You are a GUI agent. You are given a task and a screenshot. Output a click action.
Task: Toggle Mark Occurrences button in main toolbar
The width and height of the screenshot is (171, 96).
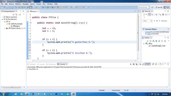pyautogui.click(x=31, y=7)
